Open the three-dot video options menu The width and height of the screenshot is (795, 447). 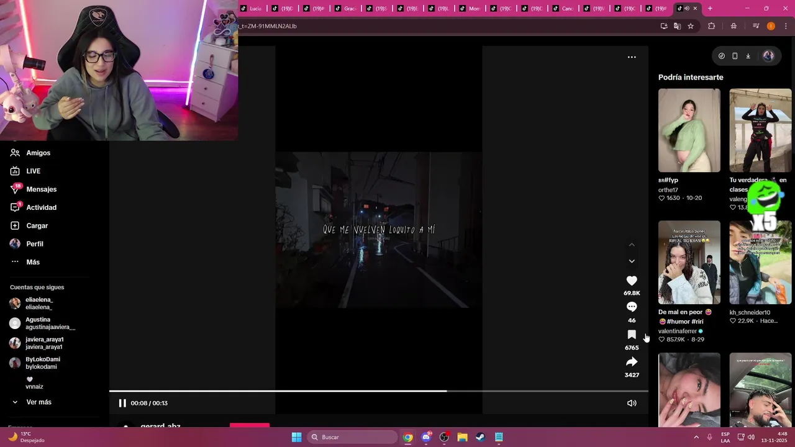(632, 57)
